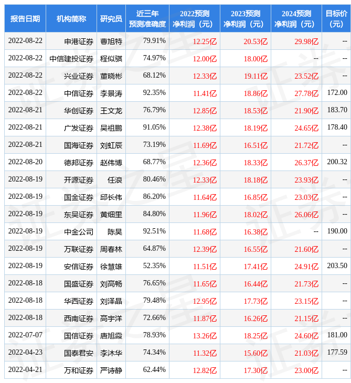351x383 pixels.
Task: Click target price 172.00
Action: (x=337, y=92)
